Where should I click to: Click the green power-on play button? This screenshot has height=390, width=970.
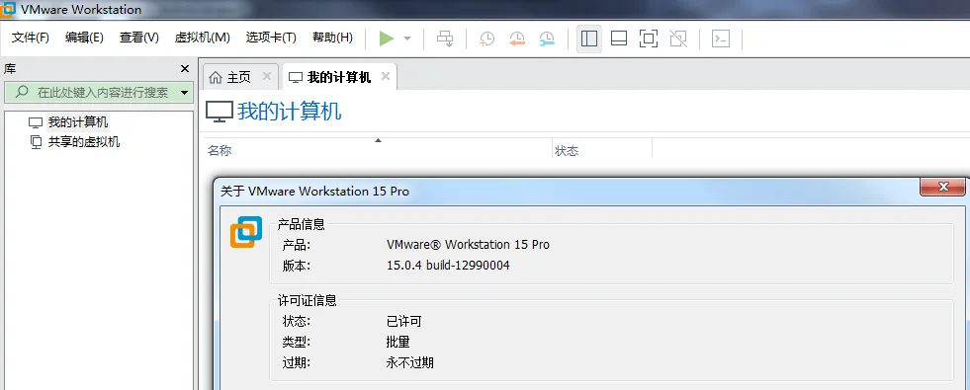pos(387,39)
